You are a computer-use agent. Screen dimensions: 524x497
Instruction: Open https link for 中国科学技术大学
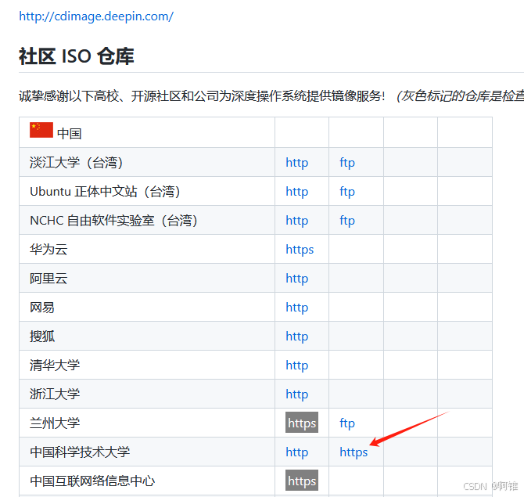tap(354, 452)
